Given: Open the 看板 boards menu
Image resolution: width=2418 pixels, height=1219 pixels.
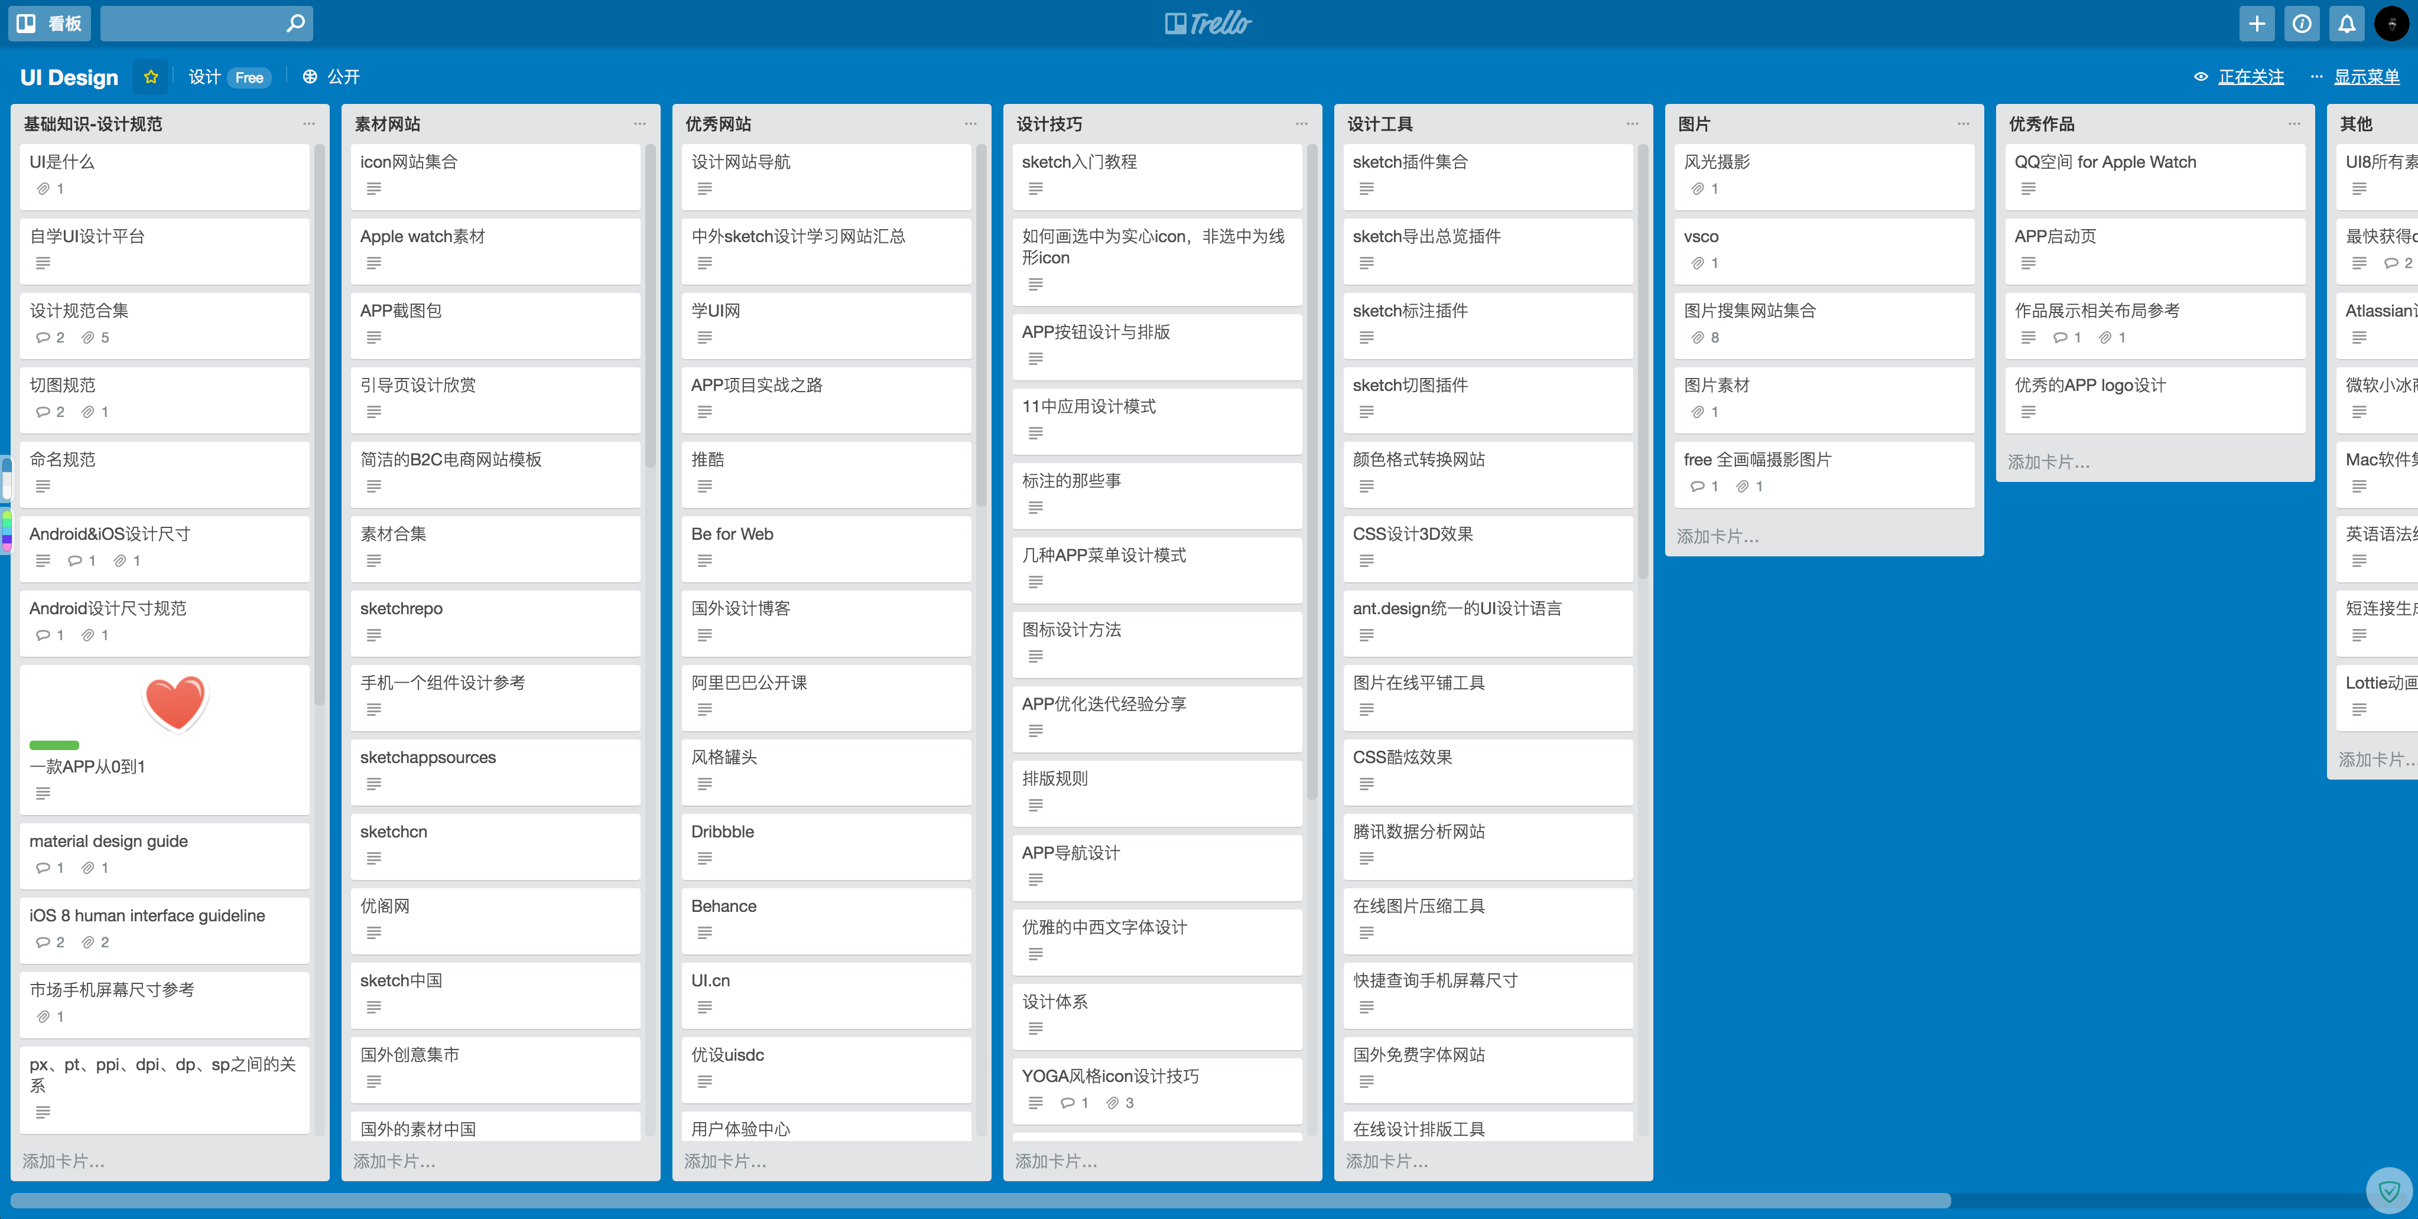Looking at the screenshot, I should [50, 24].
